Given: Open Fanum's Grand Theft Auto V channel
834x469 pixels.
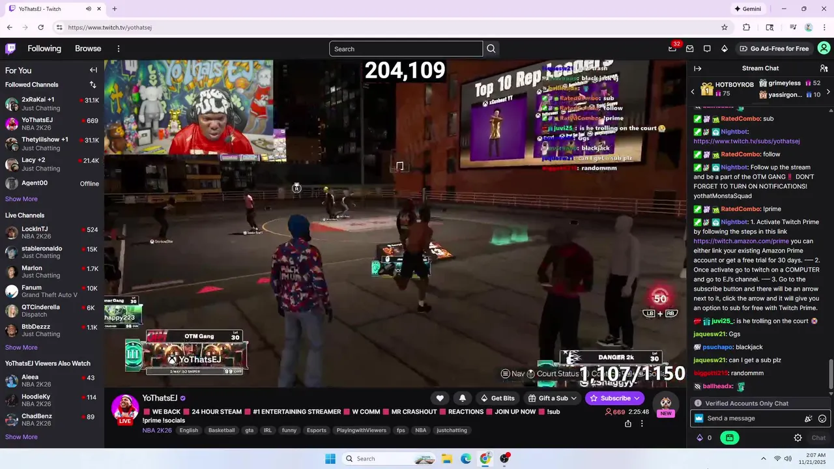Looking at the screenshot, I should pos(52,291).
